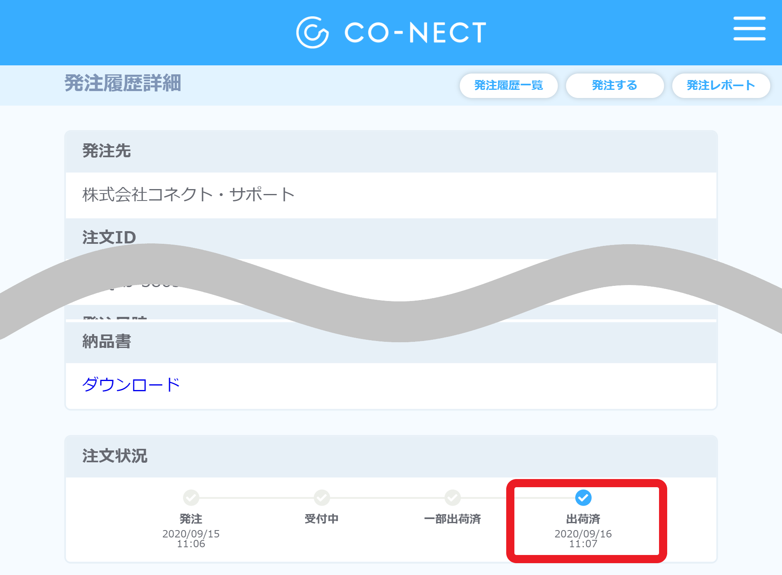Click the CO-NECT wordmark in header
Image resolution: width=782 pixels, height=575 pixels.
point(416,33)
